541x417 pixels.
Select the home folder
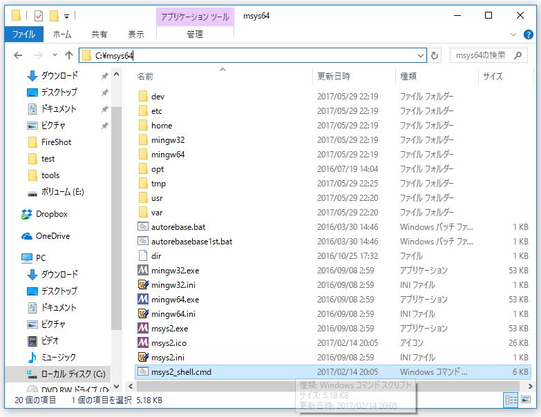pyautogui.click(x=162, y=126)
